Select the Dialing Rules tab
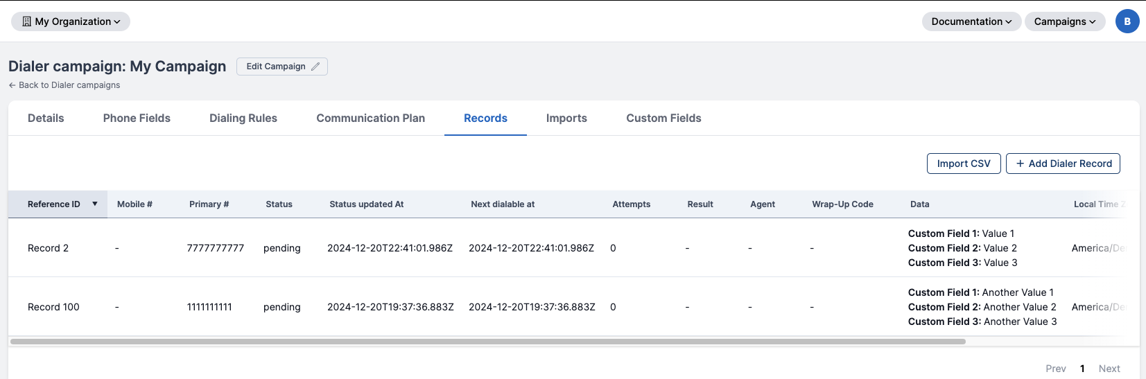This screenshot has height=379, width=1146. click(x=243, y=118)
